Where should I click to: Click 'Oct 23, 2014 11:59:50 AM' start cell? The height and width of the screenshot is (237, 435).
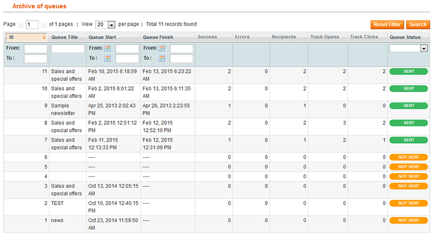[114, 224]
